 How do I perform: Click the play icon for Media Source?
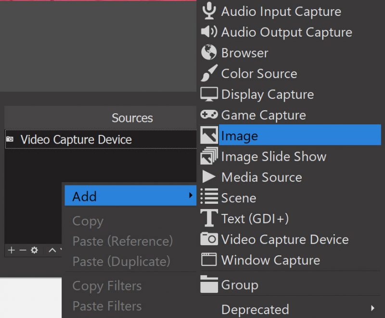(x=209, y=177)
